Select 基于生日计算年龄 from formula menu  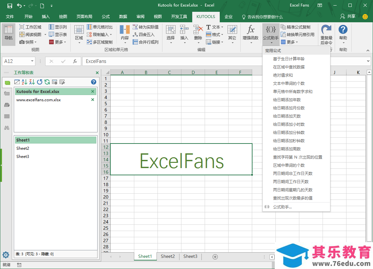(296, 59)
